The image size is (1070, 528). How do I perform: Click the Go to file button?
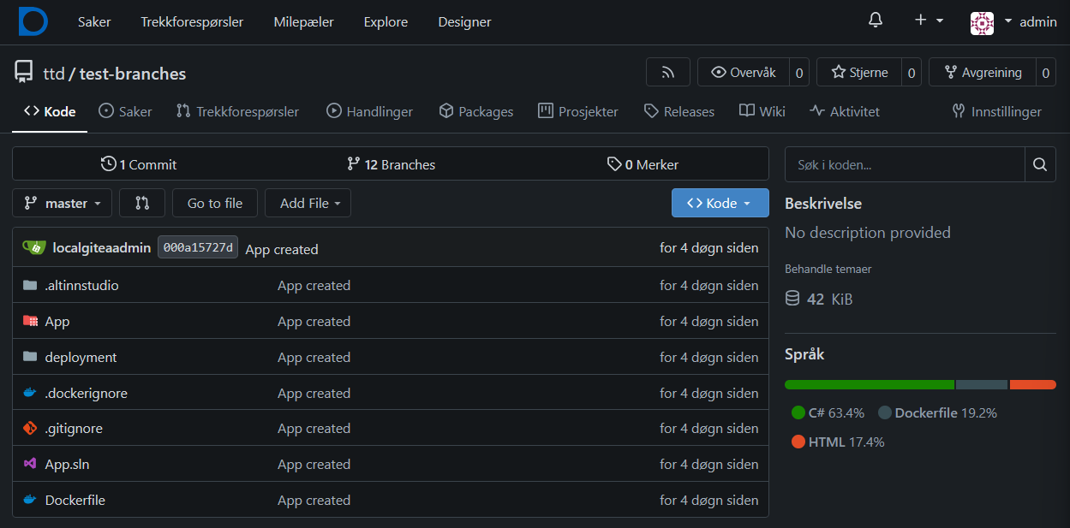click(x=215, y=204)
